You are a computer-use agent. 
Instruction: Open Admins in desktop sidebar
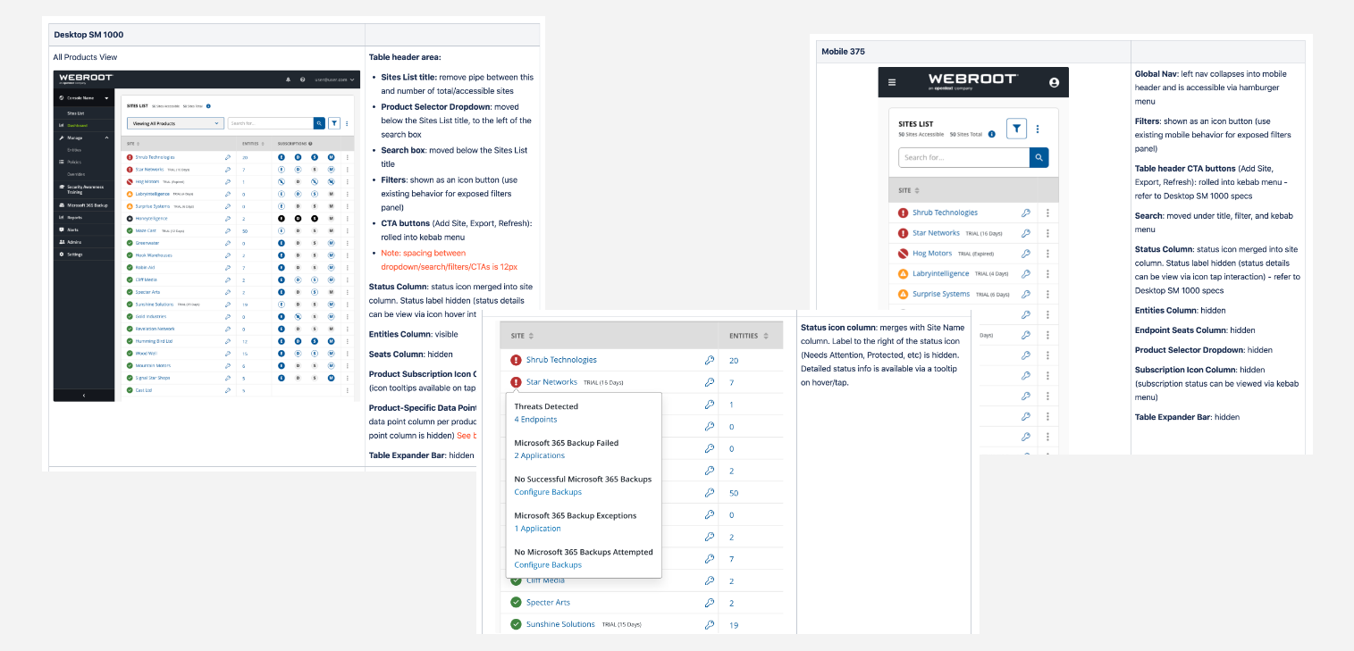click(74, 242)
